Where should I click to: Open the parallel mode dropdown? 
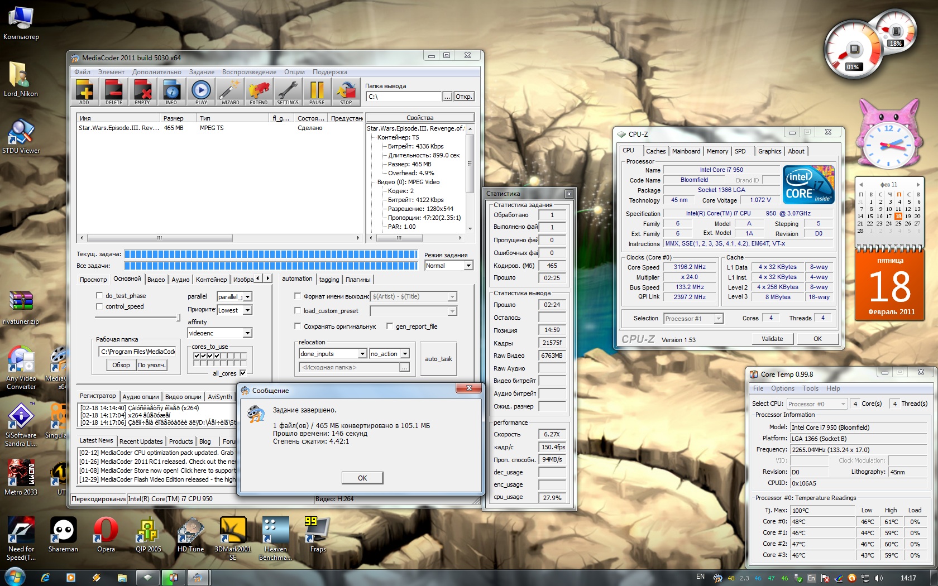pyautogui.click(x=234, y=297)
